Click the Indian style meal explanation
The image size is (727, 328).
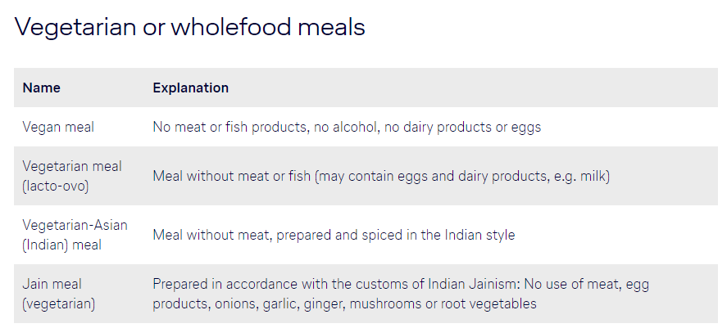point(334,235)
